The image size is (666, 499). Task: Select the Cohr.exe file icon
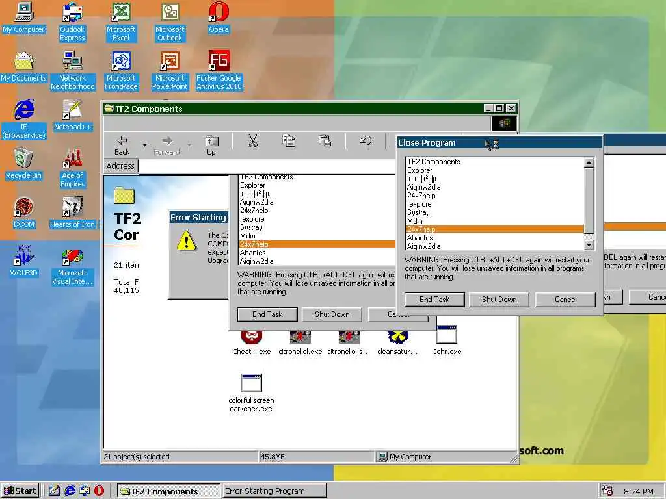[446, 340]
